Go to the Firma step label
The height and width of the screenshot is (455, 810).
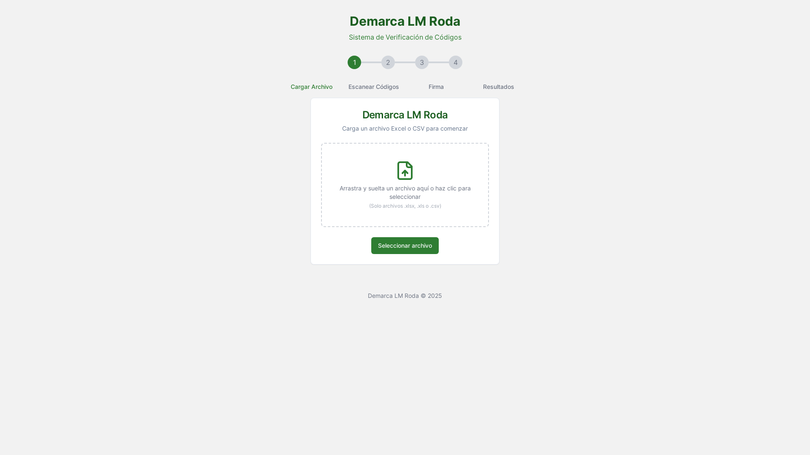(436, 87)
